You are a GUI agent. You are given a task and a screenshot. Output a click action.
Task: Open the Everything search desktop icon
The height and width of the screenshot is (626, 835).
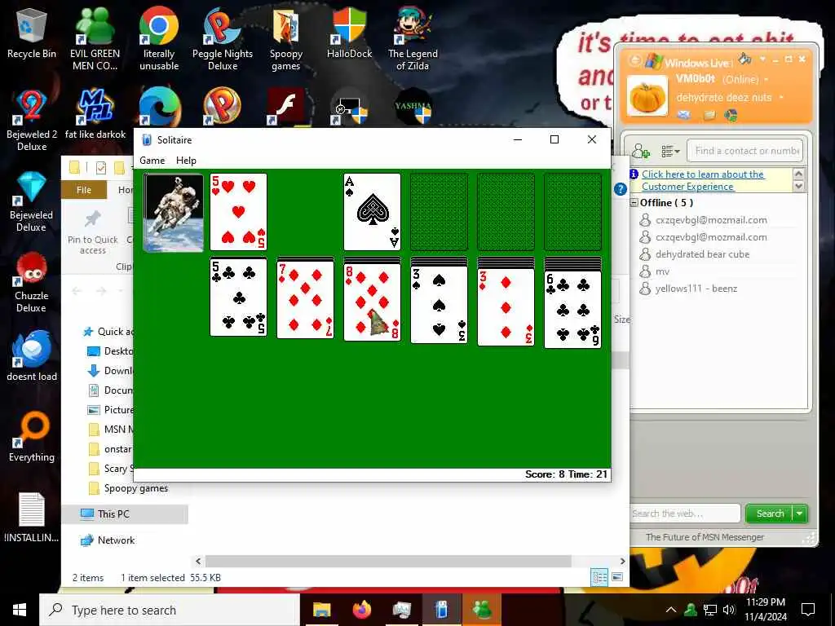pos(32,437)
